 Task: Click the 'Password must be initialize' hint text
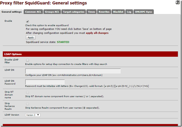(x=87, y=86)
